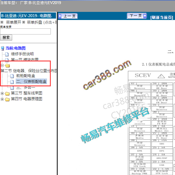Screen dimensions: 175x175
Task: Expand 第三节 整车线束图 with plus box
Action: click(2, 93)
